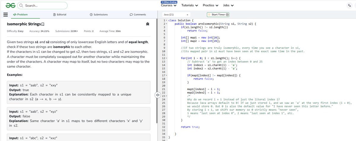Click the areIsomorphic method signature line

coord(215,24)
